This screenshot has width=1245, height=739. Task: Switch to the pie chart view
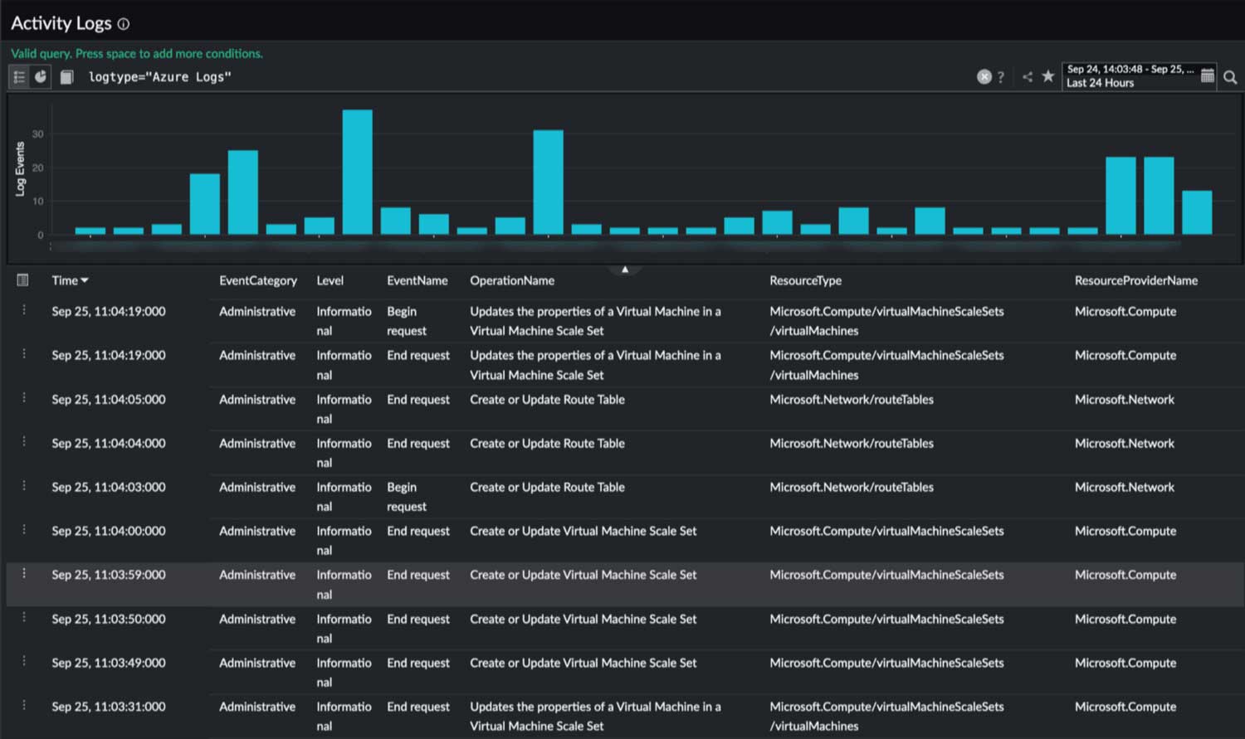coord(41,76)
